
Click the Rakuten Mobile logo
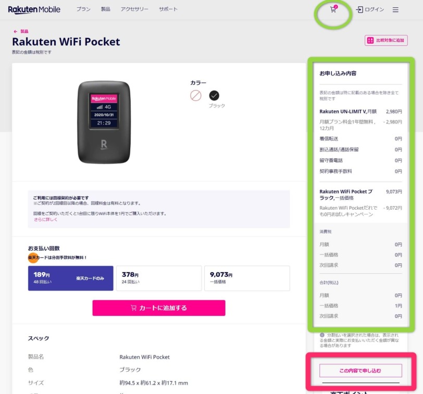point(34,9)
